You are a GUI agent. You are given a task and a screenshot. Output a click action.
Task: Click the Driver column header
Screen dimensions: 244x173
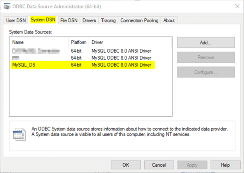130,42
